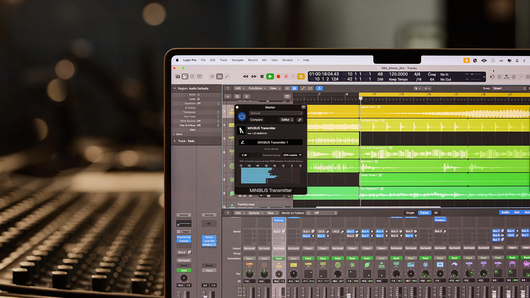This screenshot has width=530, height=298.
Task: Toggle the yellow Cycle loop button
Action: 301,77
